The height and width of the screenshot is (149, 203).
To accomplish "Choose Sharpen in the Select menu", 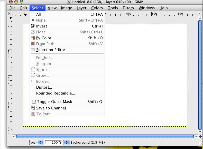I will pyautogui.click(x=67, y=64).
